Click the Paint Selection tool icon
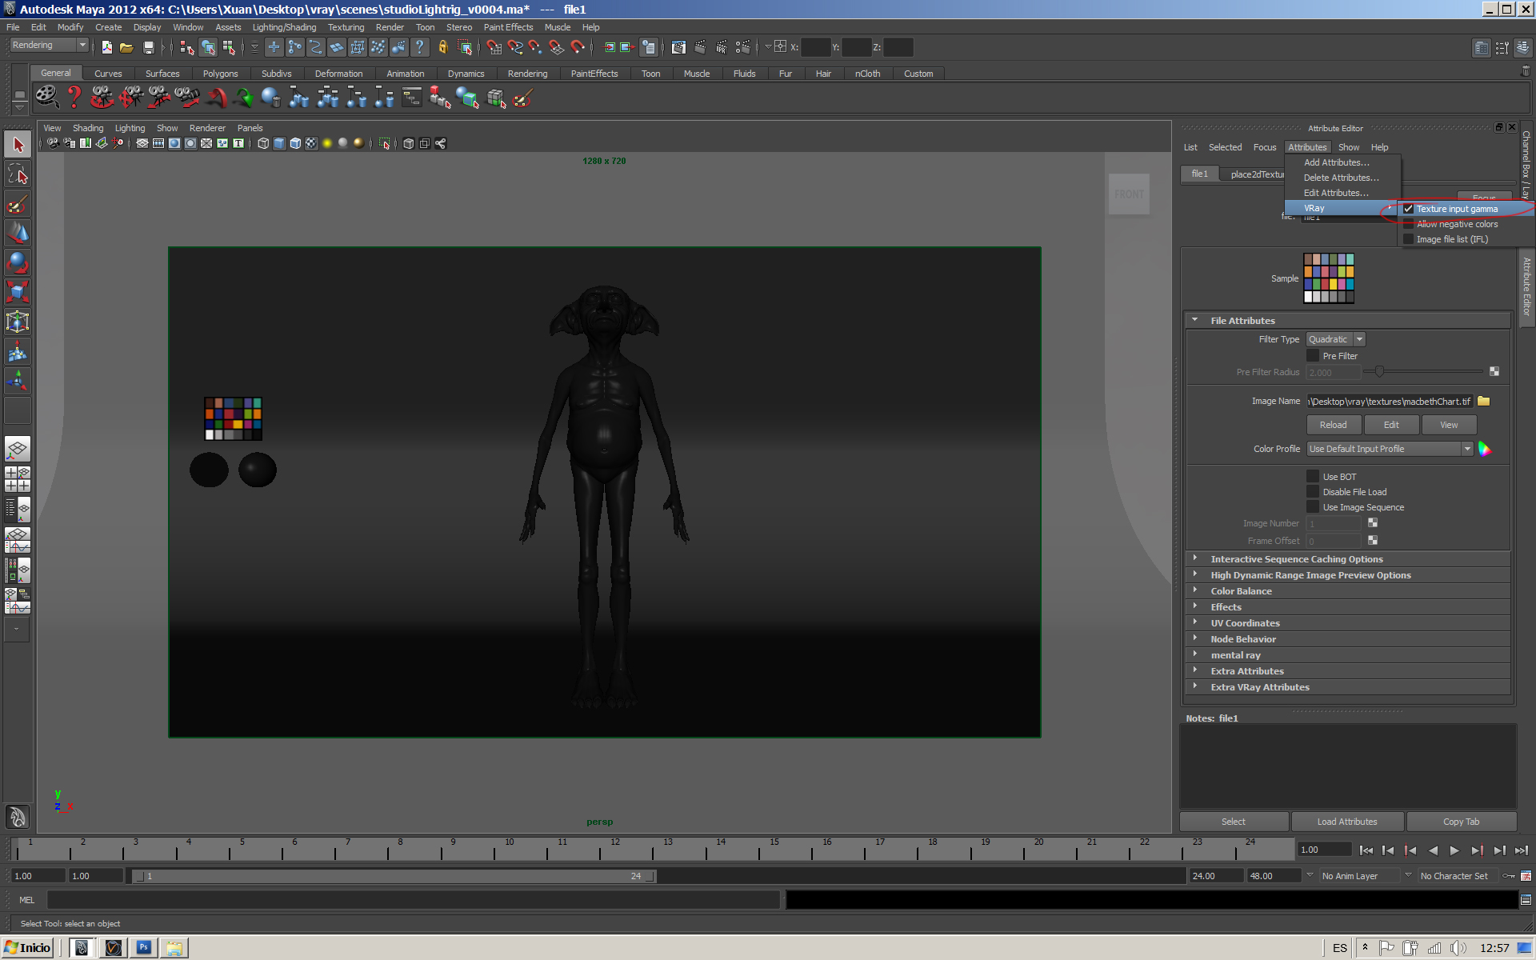1536x960 pixels. pyautogui.click(x=18, y=204)
